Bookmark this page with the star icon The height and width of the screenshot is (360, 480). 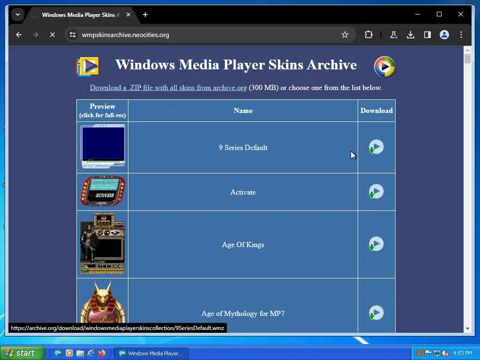[x=345, y=35]
